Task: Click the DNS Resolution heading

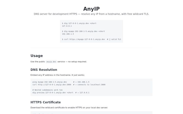Action: point(44,70)
